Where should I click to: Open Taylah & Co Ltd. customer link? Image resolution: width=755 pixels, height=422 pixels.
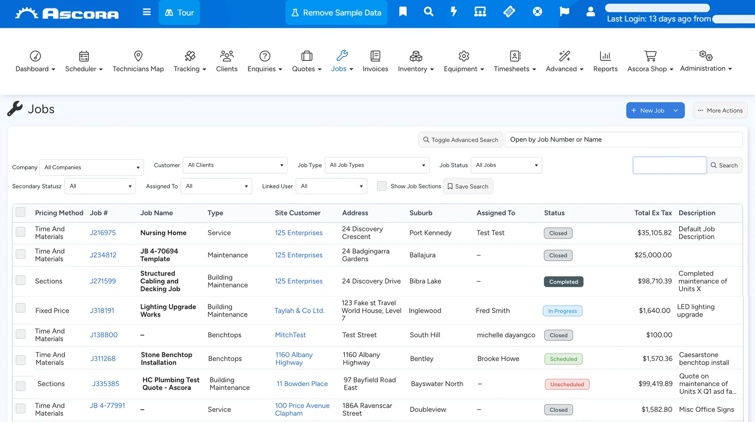(299, 311)
